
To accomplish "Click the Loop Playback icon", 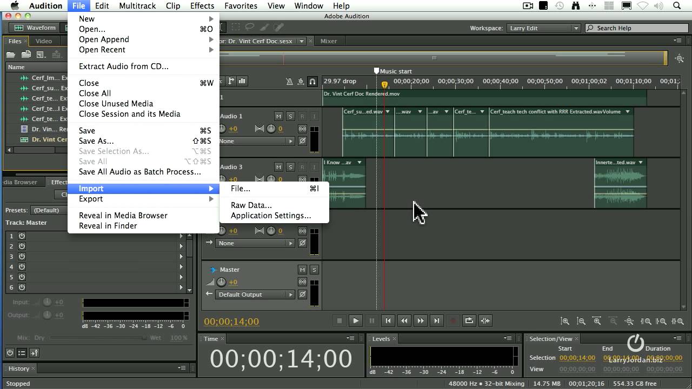I will (469, 321).
